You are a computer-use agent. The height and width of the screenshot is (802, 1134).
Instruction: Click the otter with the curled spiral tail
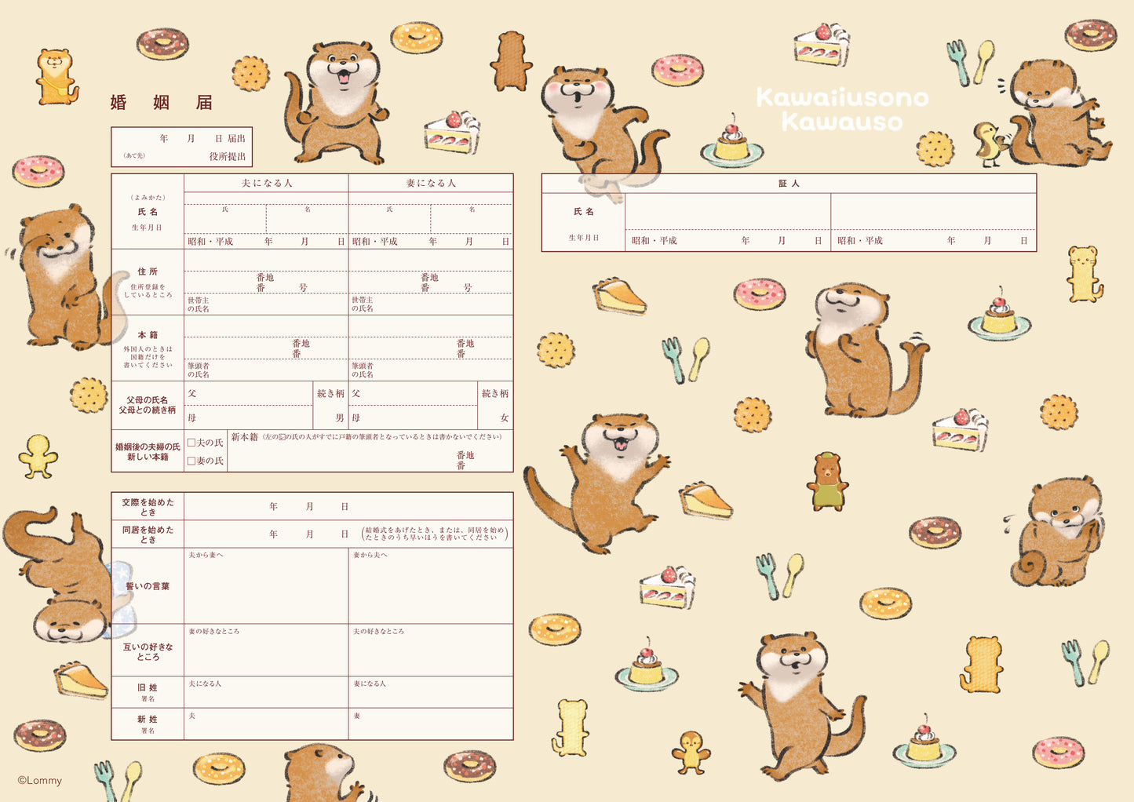point(1057,534)
